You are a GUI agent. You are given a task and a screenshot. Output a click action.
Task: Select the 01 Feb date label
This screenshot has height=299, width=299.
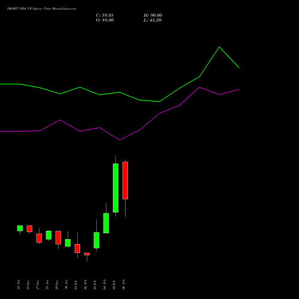click(x=76, y=285)
